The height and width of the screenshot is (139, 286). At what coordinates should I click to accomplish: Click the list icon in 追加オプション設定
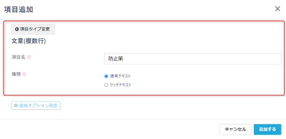(x=16, y=105)
